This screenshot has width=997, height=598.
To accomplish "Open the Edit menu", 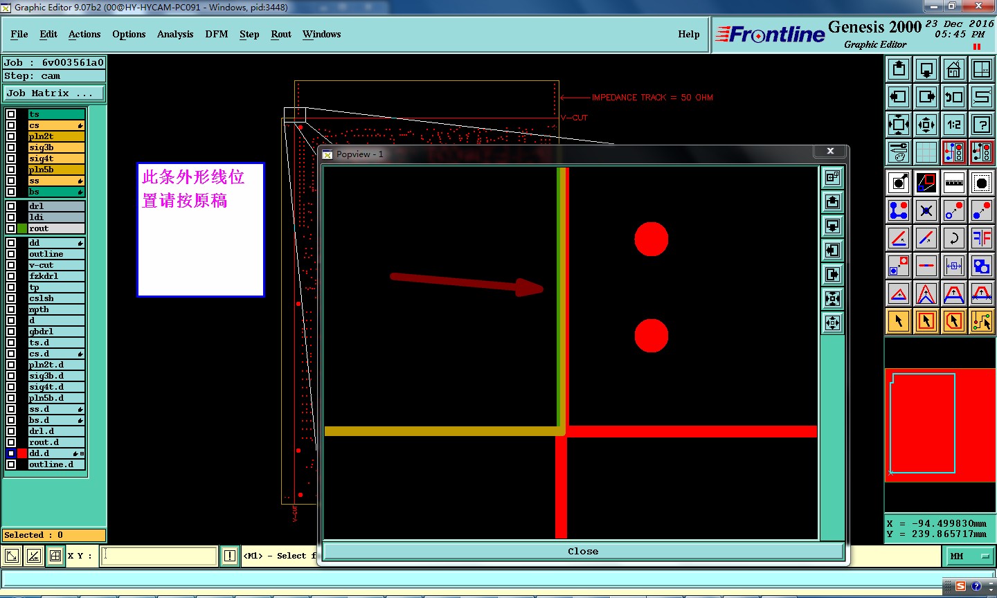I will coord(48,34).
